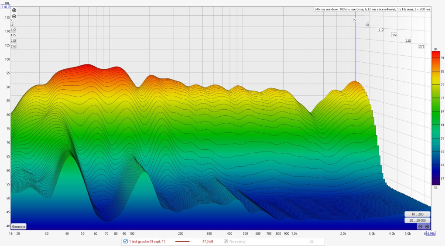Click the Generate button

(19, 226)
